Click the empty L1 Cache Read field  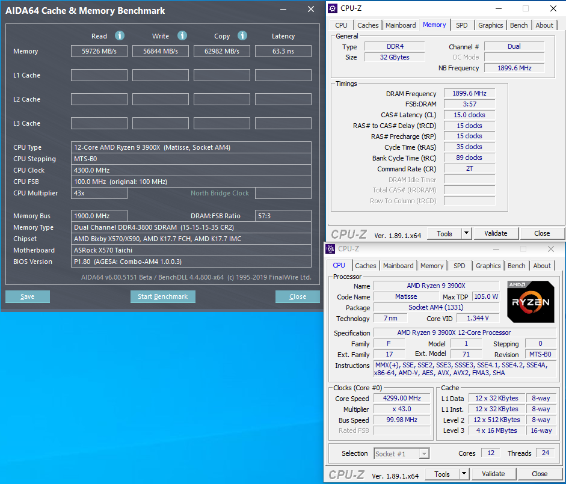pyautogui.click(x=99, y=75)
